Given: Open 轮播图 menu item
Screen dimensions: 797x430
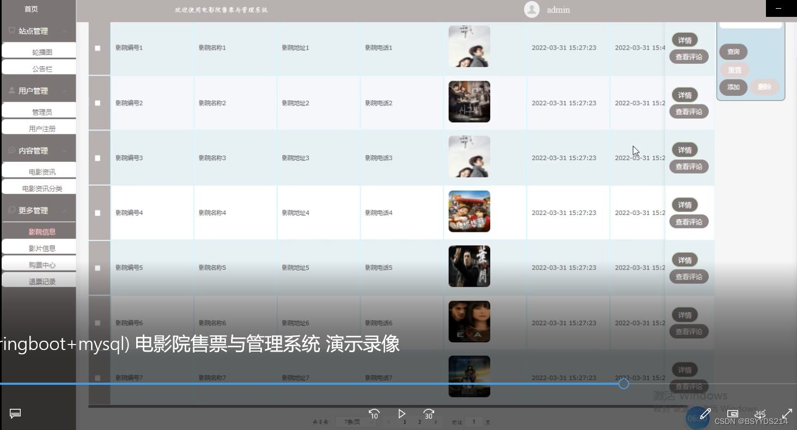Looking at the screenshot, I should pyautogui.click(x=39, y=50).
